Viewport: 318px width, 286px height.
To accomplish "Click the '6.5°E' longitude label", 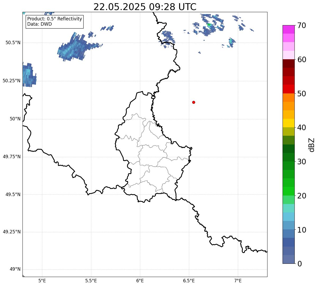I will click(x=189, y=281).
